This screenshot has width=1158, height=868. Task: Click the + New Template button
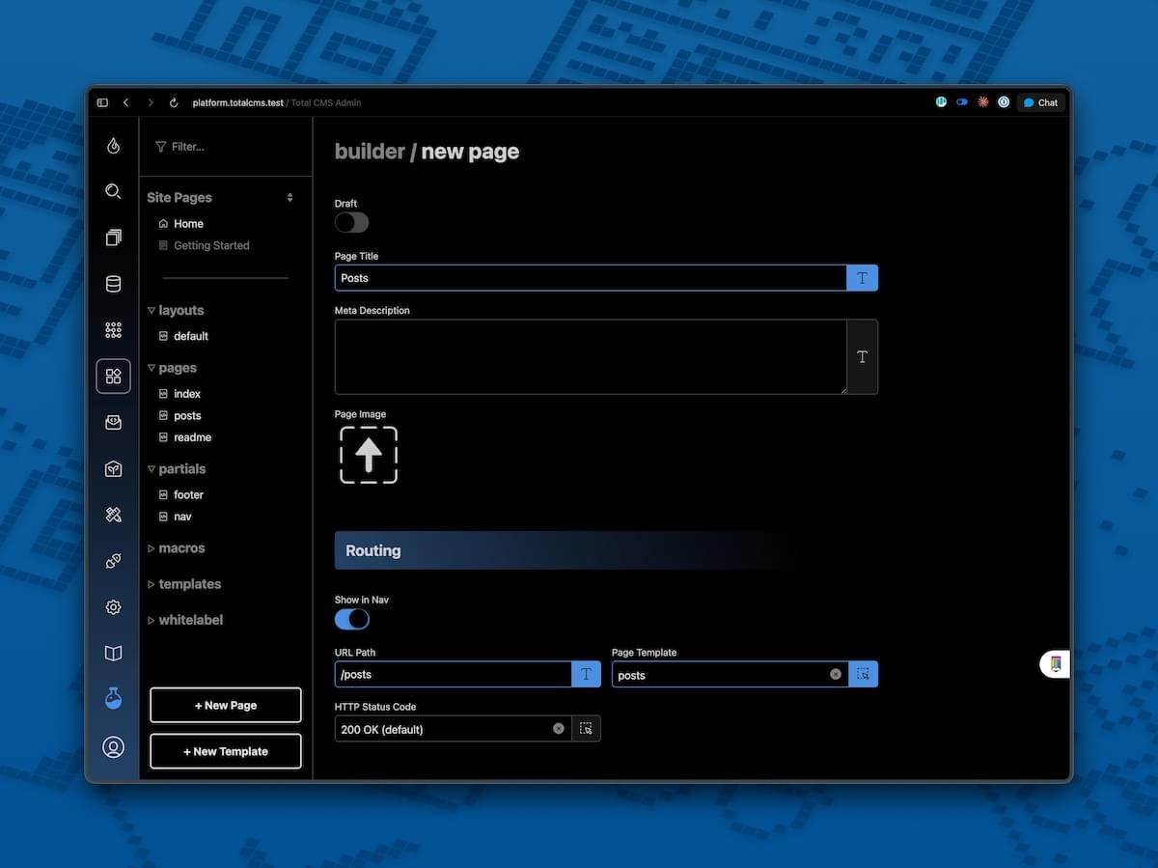(x=226, y=751)
